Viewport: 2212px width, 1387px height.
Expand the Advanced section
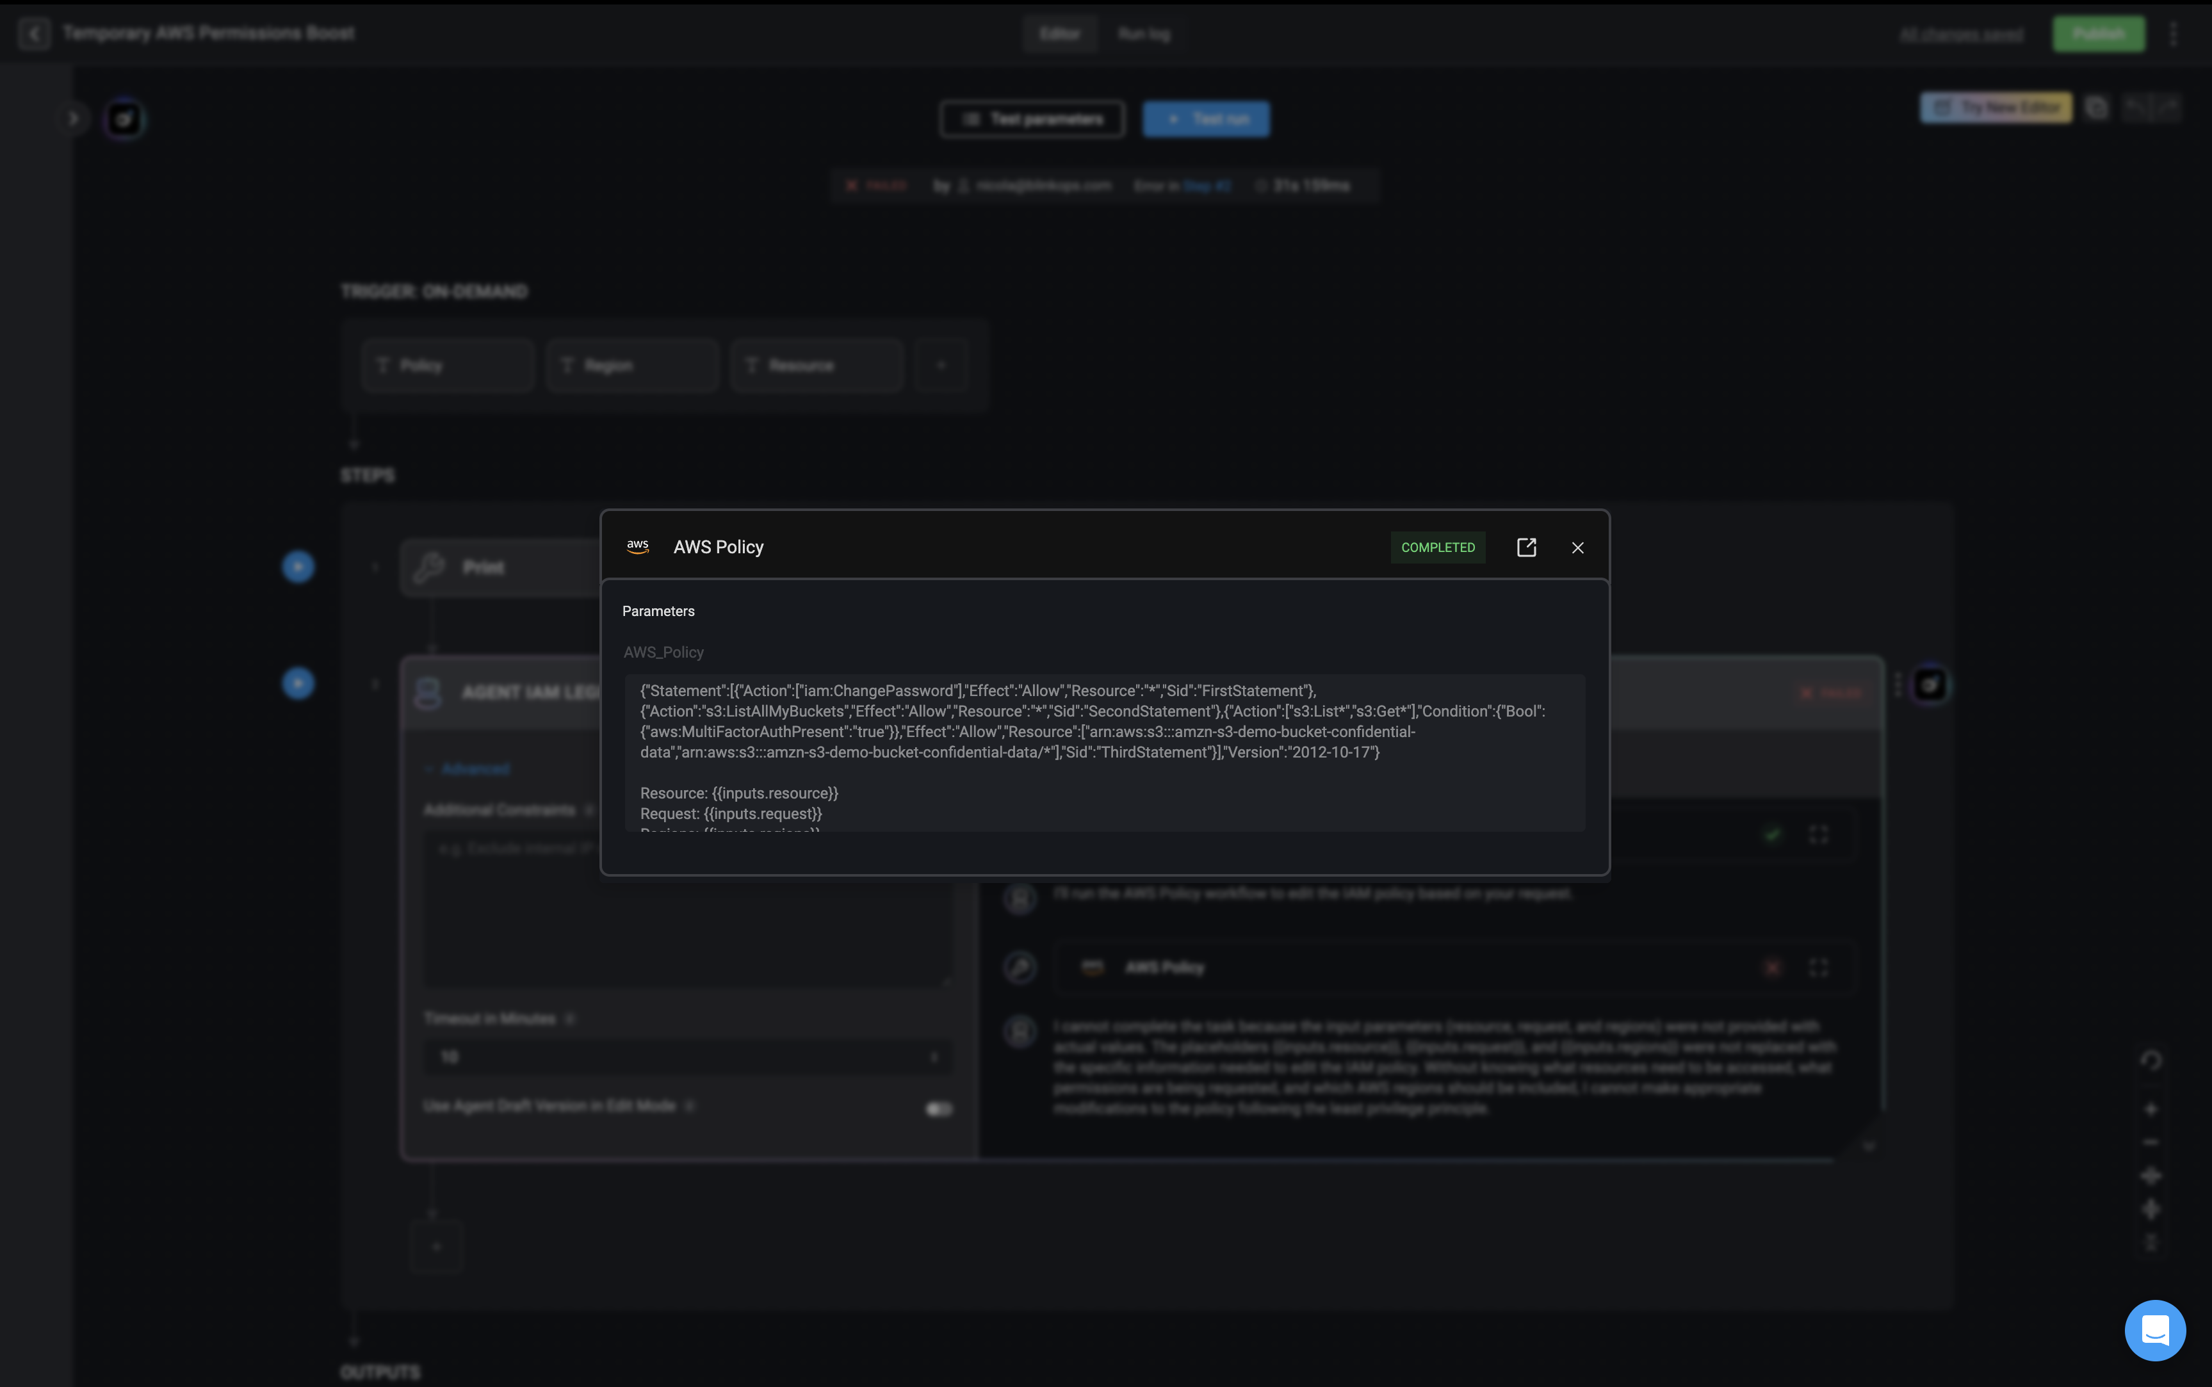(x=467, y=768)
